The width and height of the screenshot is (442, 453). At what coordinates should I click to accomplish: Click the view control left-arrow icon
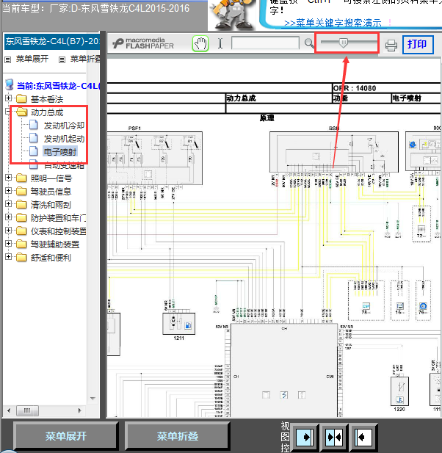[363, 437]
